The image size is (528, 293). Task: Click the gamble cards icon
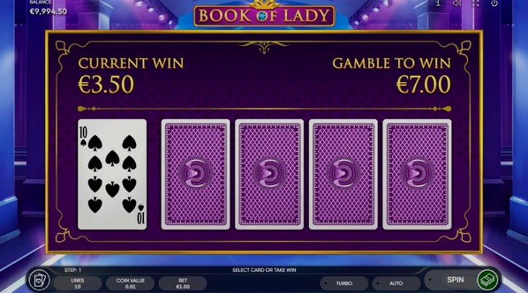[x=40, y=280]
